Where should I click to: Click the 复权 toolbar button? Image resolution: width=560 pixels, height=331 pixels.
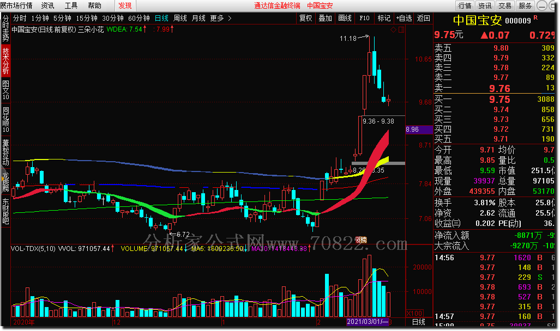(306, 18)
